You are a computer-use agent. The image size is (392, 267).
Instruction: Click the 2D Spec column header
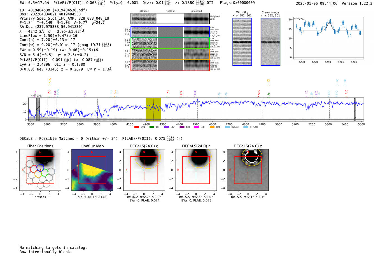click(144, 11)
